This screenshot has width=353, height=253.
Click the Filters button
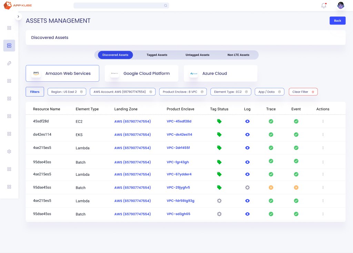pos(35,92)
